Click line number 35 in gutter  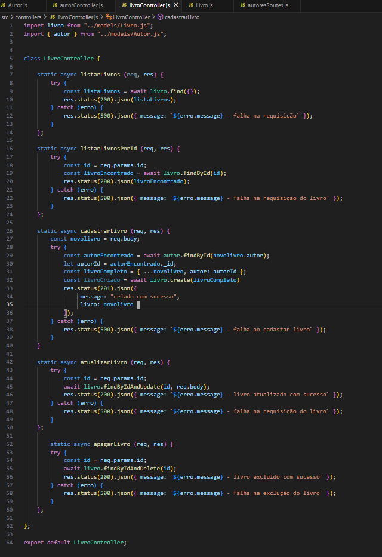coord(10,304)
